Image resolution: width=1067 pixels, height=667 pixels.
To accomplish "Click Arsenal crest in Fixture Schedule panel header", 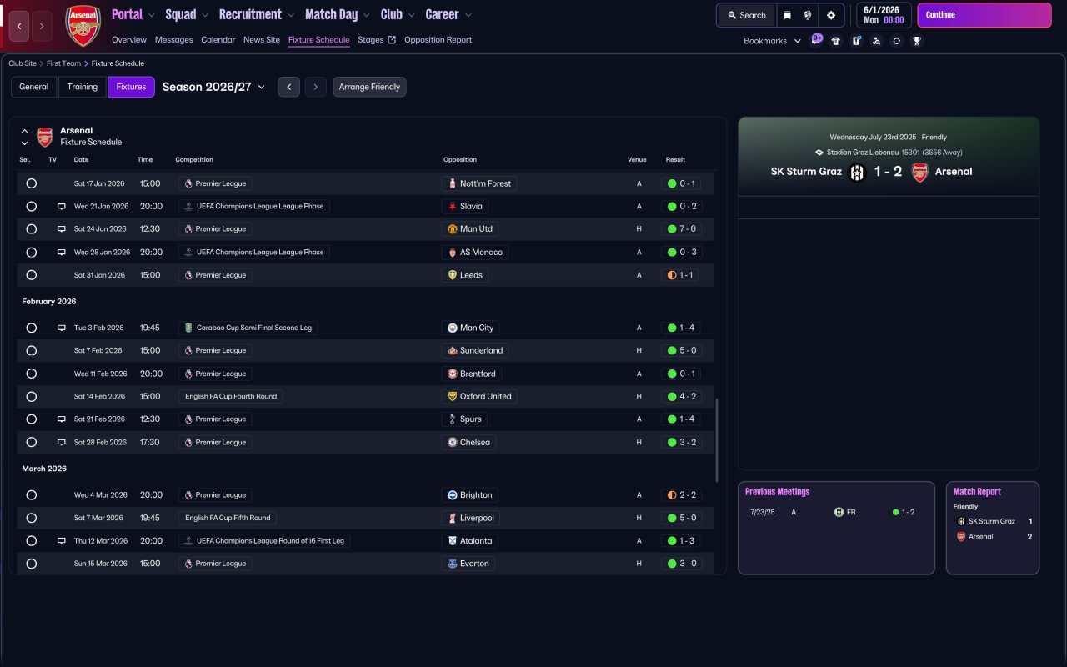I will point(45,137).
